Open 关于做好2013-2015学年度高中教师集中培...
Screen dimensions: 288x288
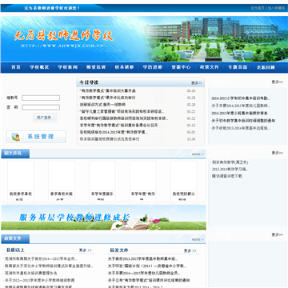[142, 258]
